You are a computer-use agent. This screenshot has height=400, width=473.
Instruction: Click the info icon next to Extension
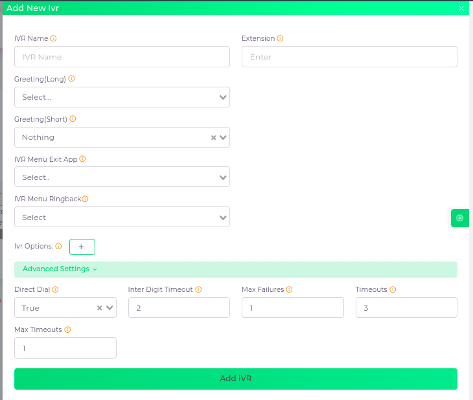(x=280, y=38)
